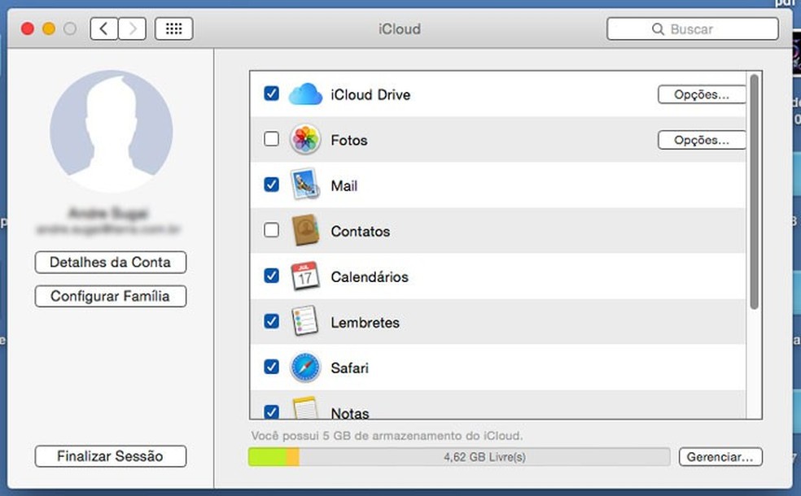
Task: Show all preferences grid button
Action: [173, 28]
